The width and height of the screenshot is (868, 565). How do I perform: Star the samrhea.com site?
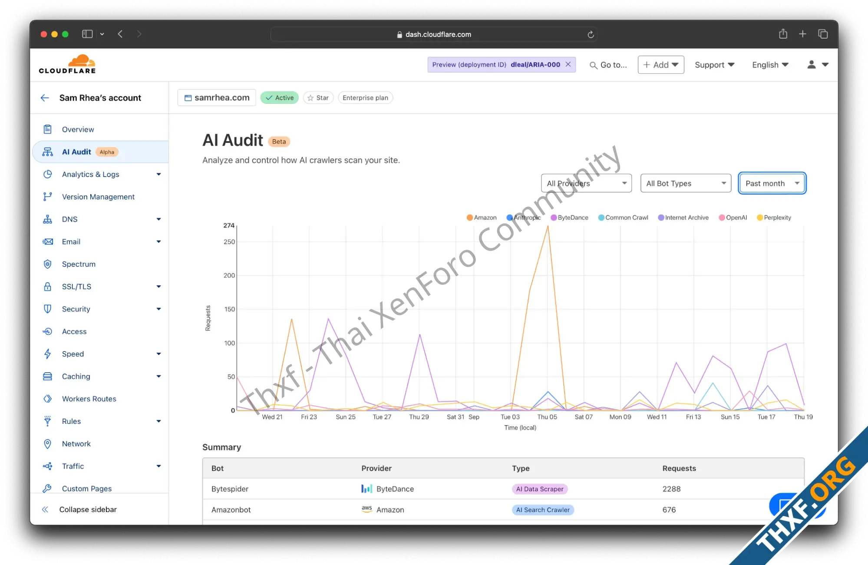318,98
